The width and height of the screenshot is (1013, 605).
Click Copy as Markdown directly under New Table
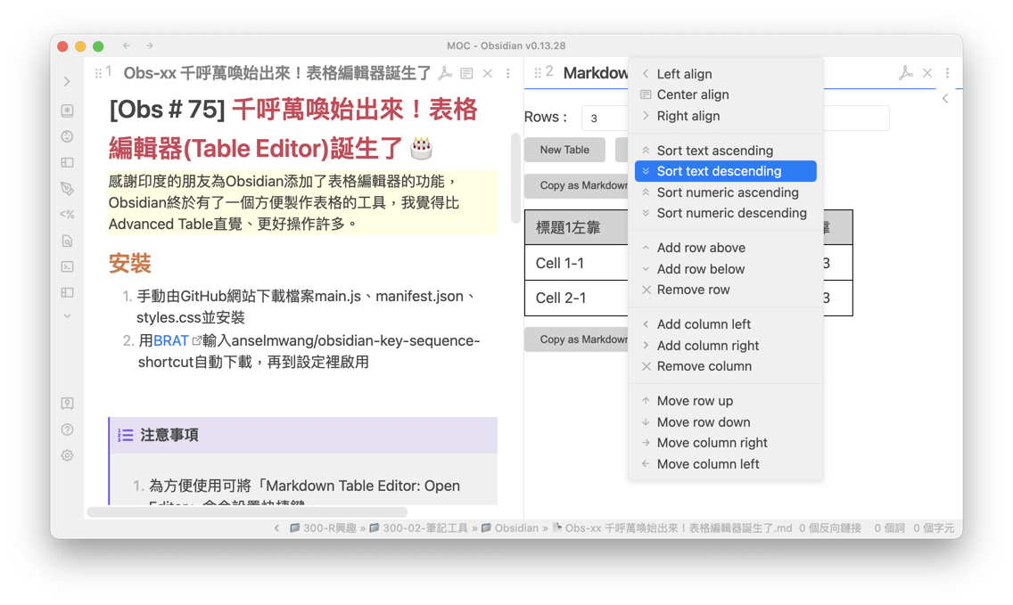(576, 185)
